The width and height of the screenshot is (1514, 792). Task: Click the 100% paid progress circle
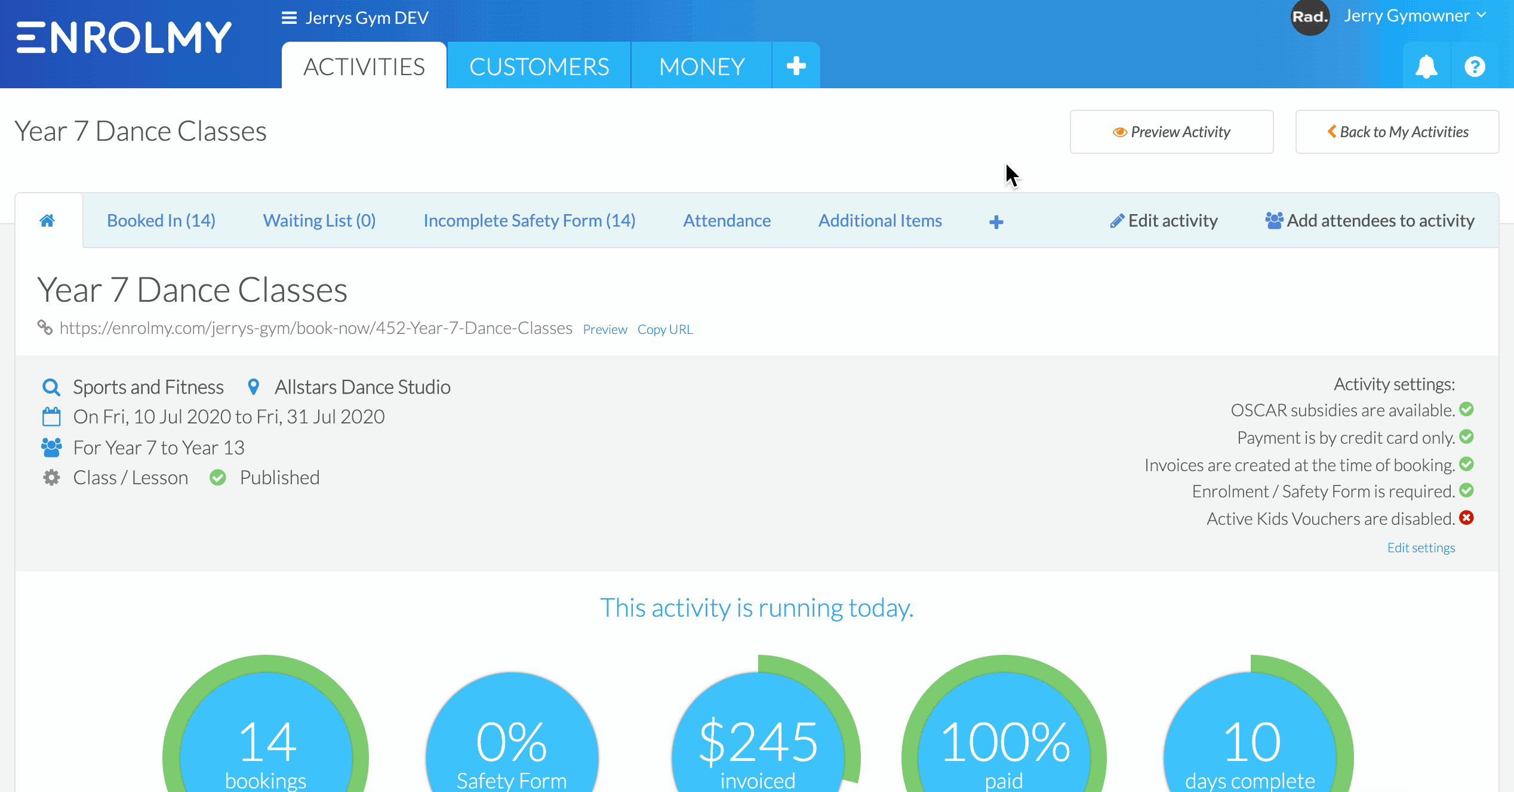click(x=1004, y=724)
